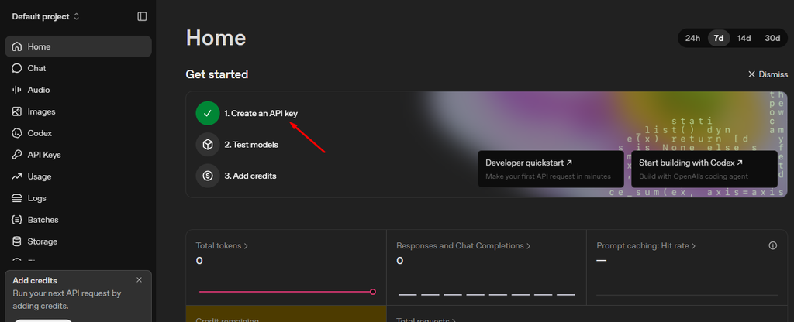Click the Chat bubble icon in sidebar

(x=17, y=68)
